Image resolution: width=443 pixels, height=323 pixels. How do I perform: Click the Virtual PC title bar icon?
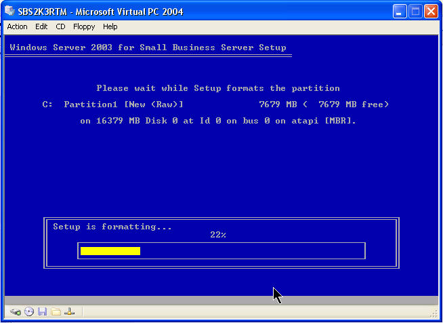[x=9, y=12]
